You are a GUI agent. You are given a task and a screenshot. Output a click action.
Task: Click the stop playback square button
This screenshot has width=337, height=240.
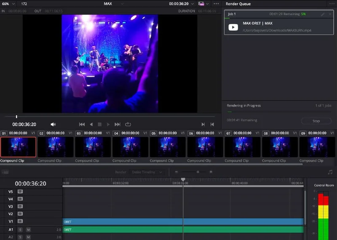point(100,124)
